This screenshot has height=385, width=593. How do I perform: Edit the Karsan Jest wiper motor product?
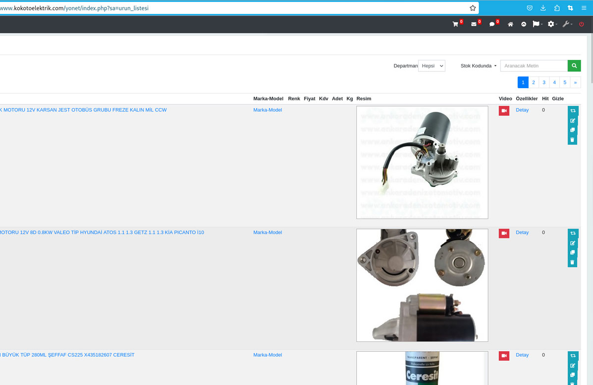point(573,120)
